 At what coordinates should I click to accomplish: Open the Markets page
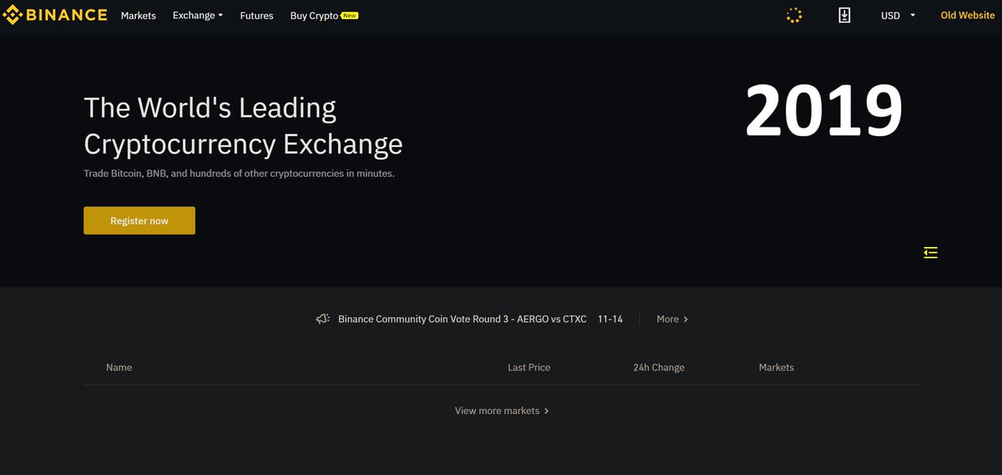coord(139,16)
